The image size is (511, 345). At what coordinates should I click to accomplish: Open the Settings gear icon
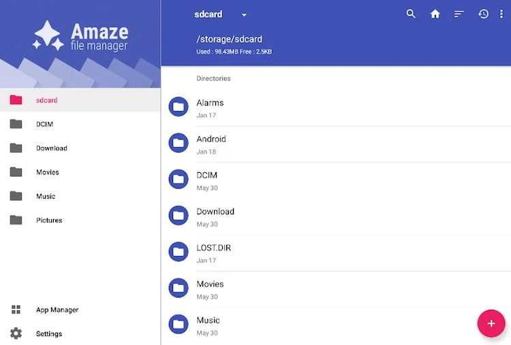tap(16, 333)
